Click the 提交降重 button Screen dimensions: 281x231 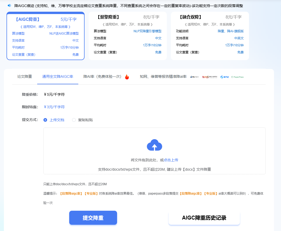(93, 218)
